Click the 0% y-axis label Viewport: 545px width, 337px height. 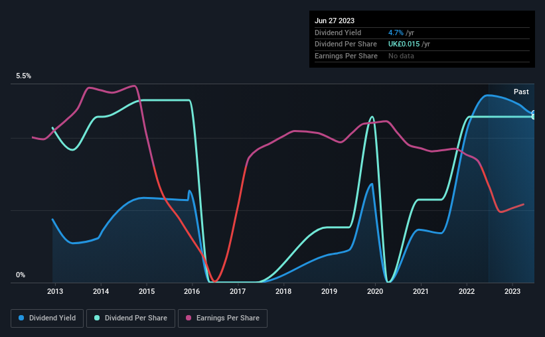(21, 275)
